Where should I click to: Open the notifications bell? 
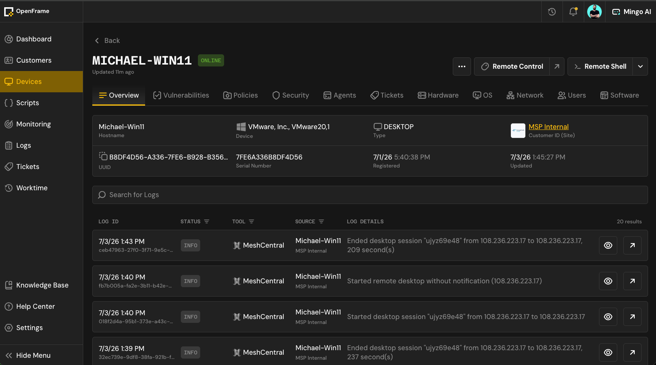[573, 12]
